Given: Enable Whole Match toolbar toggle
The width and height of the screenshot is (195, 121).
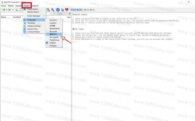Looking at the screenshot, I should click(x=89, y=10).
